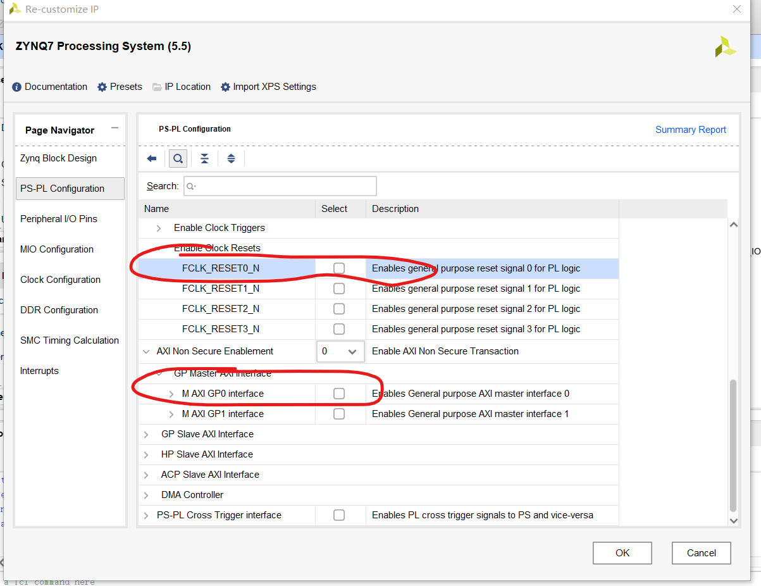Click the Select column header

point(340,209)
